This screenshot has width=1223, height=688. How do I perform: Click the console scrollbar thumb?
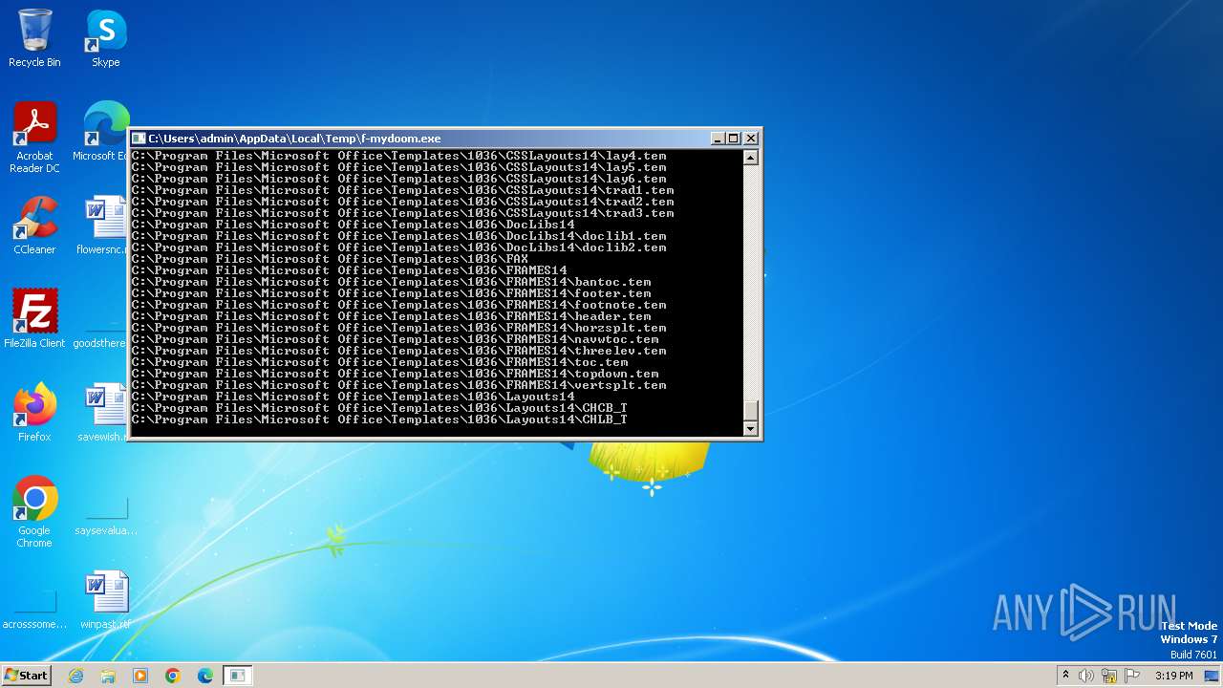pyautogui.click(x=750, y=410)
